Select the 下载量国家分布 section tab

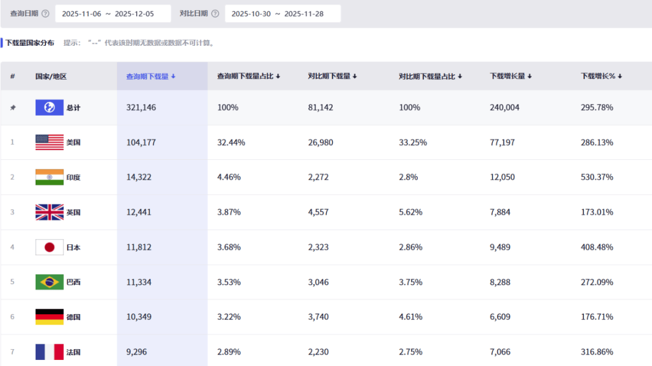coord(30,43)
